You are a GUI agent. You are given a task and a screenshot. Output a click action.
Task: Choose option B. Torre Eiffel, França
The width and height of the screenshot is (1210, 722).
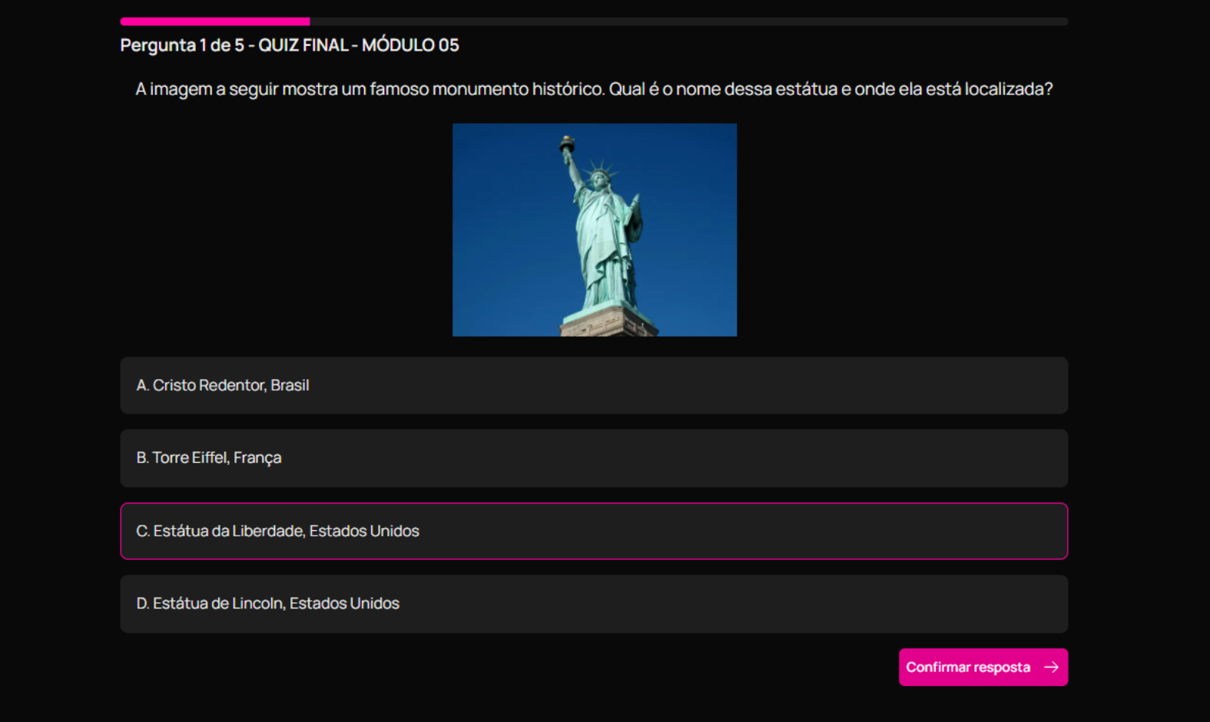(594, 458)
